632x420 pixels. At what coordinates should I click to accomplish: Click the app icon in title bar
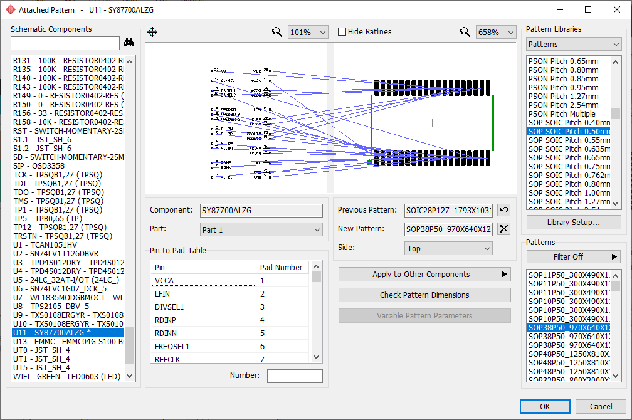click(x=10, y=9)
